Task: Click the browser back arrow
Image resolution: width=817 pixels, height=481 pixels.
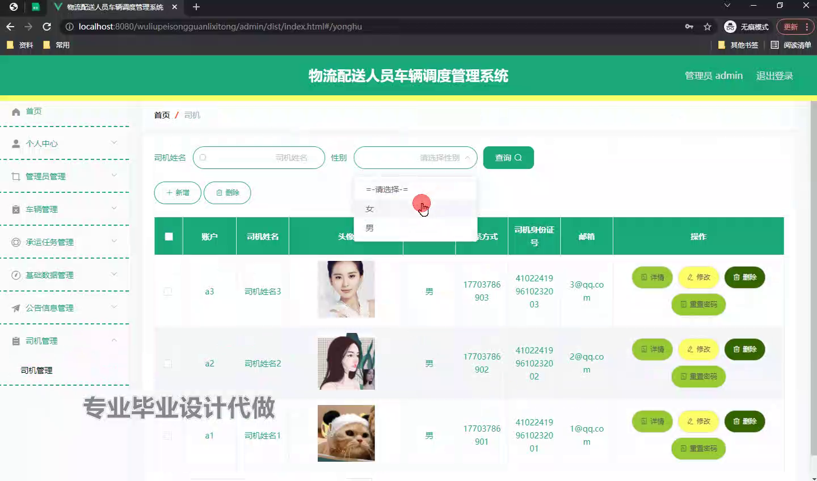Action: [x=10, y=27]
